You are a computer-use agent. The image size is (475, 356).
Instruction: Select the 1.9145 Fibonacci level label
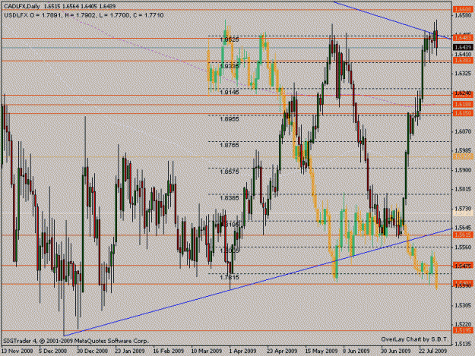pyautogui.click(x=230, y=93)
